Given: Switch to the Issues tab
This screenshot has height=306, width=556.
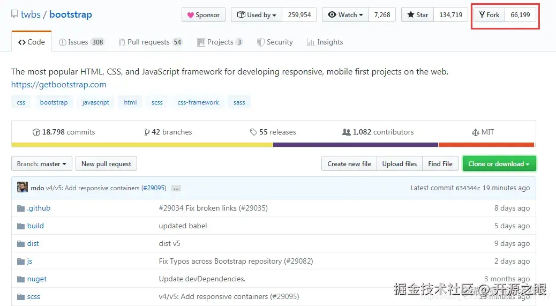Looking at the screenshot, I should (81, 42).
